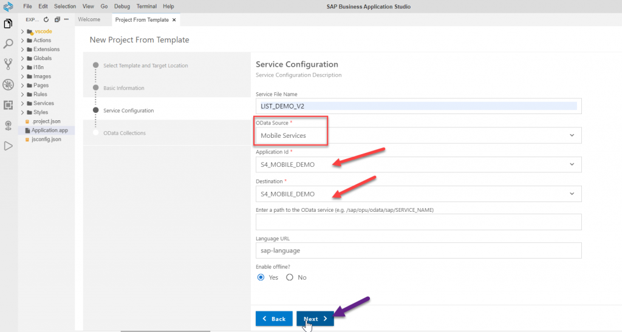Close the Project From Template tab
This screenshot has height=332, width=622.
coord(174,20)
